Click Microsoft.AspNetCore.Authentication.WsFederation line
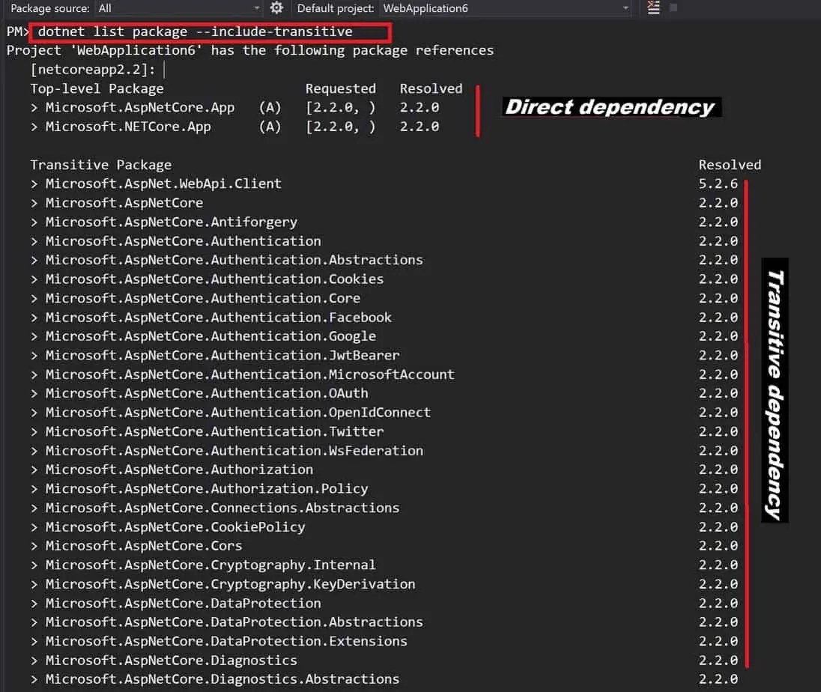This screenshot has height=692, width=821. click(x=227, y=451)
